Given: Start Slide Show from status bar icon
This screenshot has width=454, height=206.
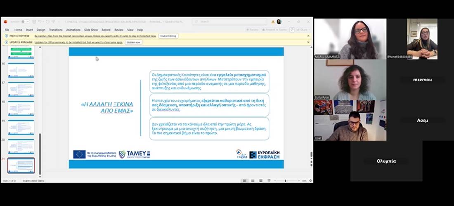Looking at the screenshot, I should point(269,181).
